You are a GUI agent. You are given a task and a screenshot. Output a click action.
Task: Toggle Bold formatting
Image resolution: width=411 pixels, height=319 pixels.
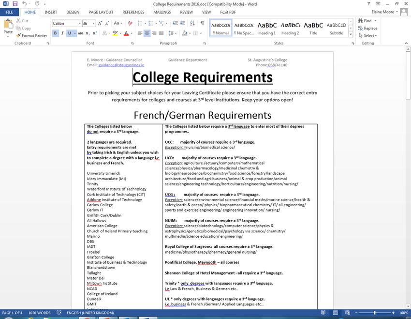click(x=55, y=33)
